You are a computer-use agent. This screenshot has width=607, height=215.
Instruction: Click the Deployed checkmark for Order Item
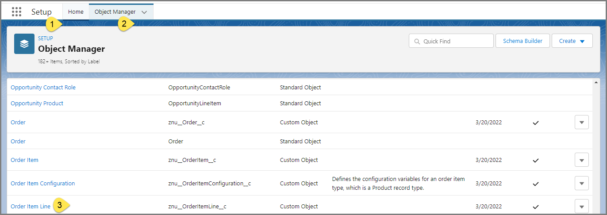click(x=536, y=160)
